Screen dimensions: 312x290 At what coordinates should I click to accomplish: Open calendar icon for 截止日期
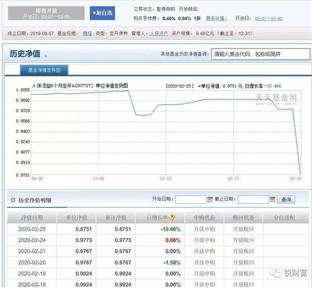point(272,199)
